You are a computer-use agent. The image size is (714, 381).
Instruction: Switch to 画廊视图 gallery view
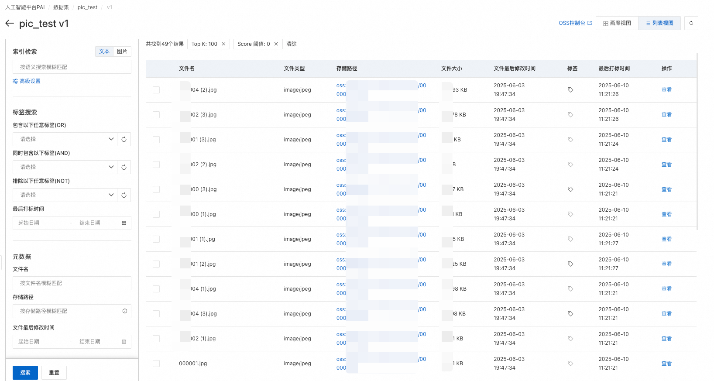point(617,23)
